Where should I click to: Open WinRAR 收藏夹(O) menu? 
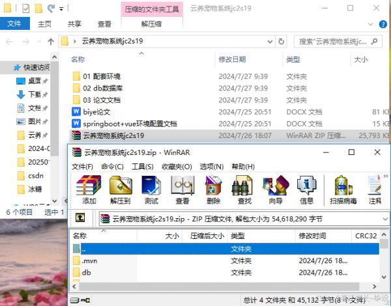pyautogui.click(x=177, y=167)
